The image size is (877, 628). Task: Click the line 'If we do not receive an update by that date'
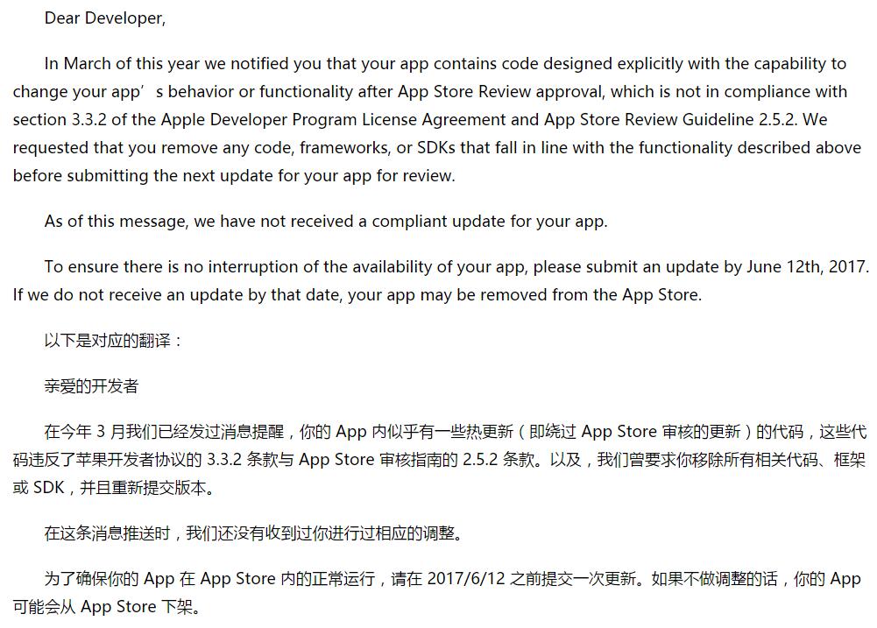click(x=357, y=294)
